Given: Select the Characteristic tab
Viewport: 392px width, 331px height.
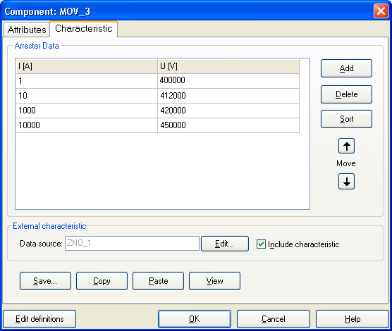Looking at the screenshot, I should 83,29.
